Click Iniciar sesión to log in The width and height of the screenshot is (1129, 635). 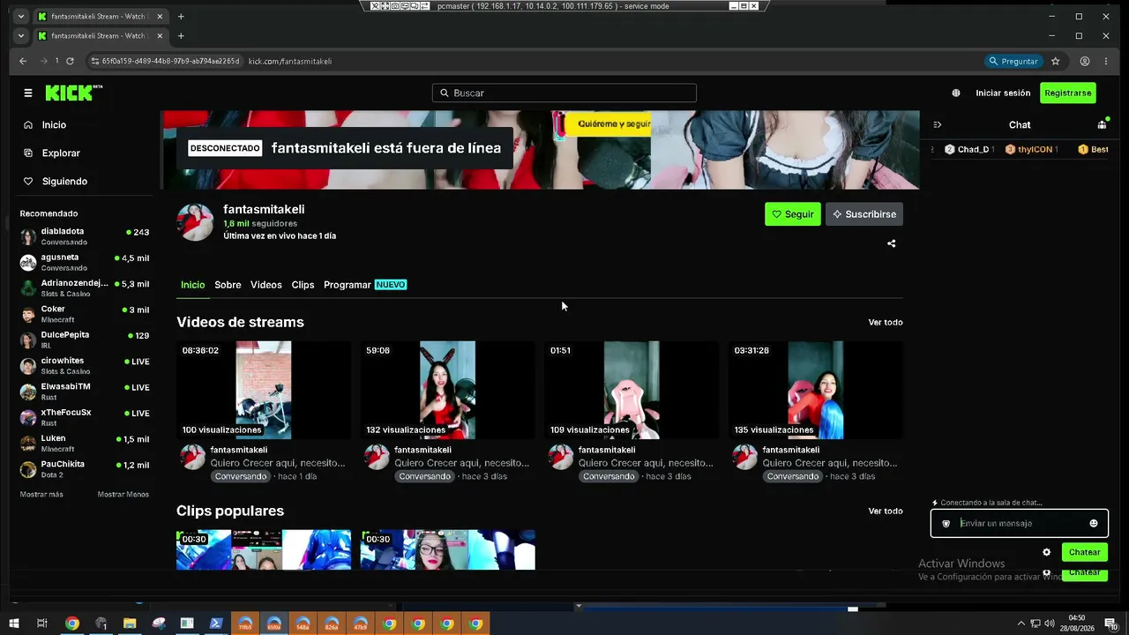pyautogui.click(x=1003, y=93)
